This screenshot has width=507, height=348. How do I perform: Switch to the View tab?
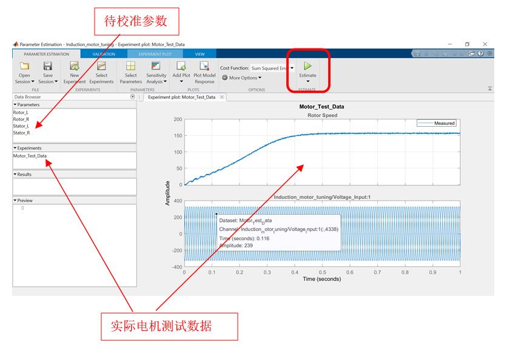pos(200,54)
